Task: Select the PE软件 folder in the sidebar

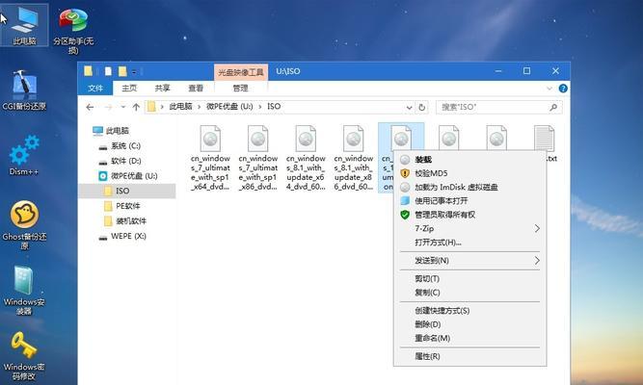Action: click(x=127, y=205)
